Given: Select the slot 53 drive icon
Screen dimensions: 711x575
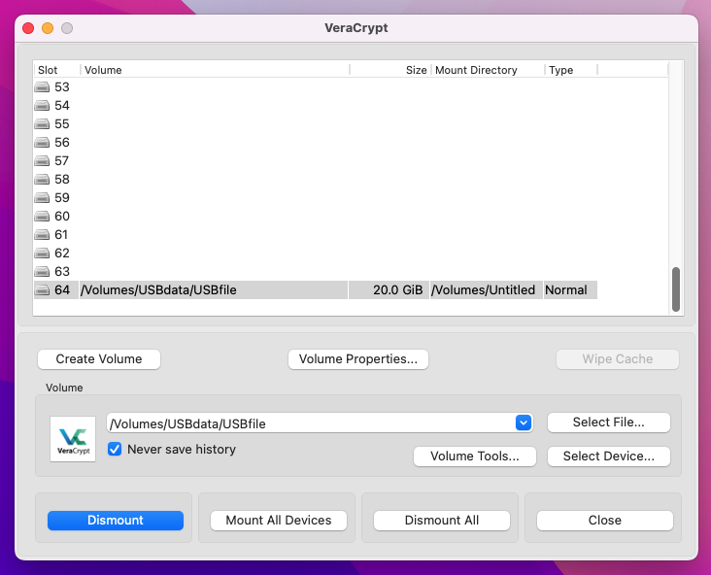Looking at the screenshot, I should coord(42,87).
